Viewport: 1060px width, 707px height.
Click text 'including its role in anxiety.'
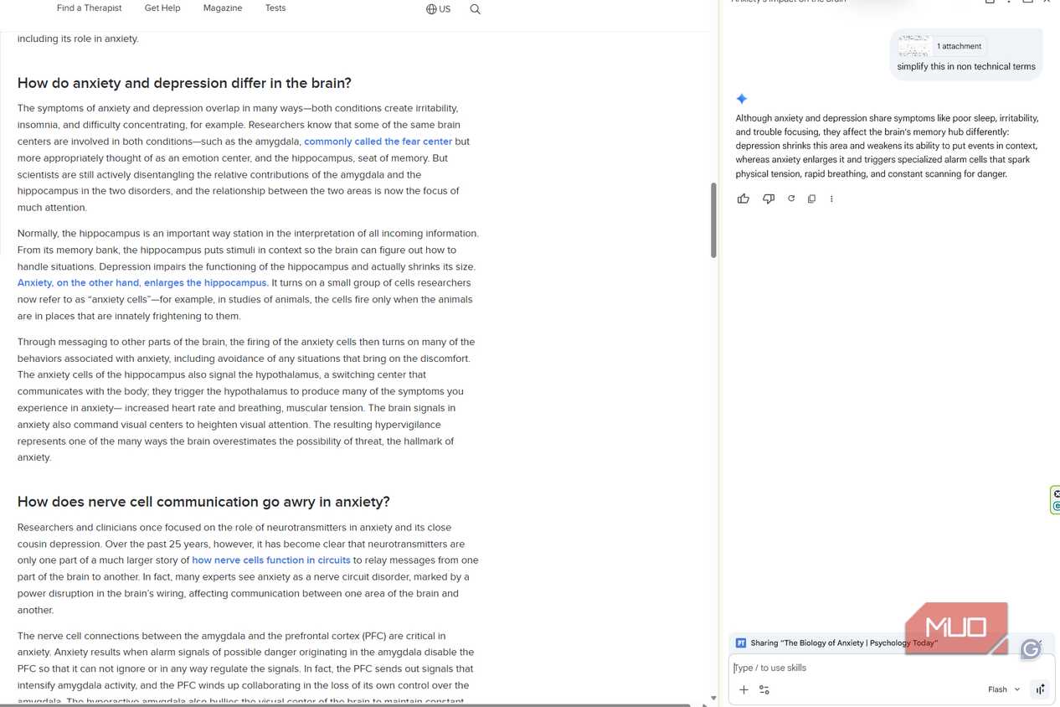click(78, 39)
